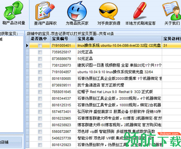Screen dimensions: 181x149
Task: Toggle checkbox for 找千鱼请进店 row
Action: click(40, 85)
